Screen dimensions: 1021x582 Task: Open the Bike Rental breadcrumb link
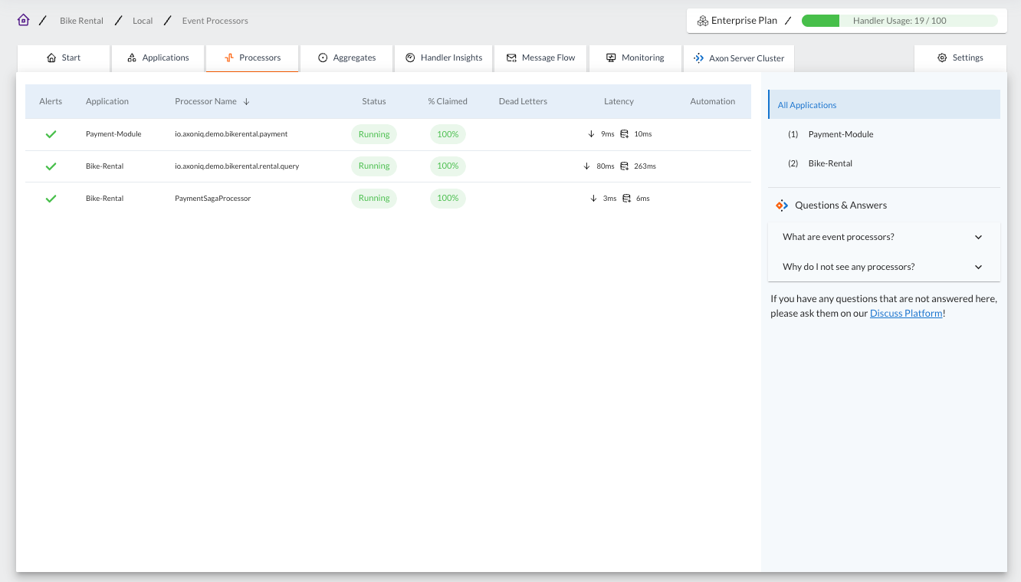pos(81,21)
